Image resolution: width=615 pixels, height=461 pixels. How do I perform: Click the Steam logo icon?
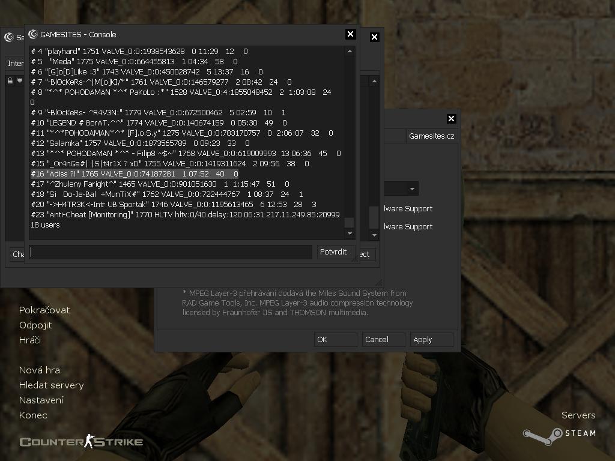pyautogui.click(x=559, y=433)
